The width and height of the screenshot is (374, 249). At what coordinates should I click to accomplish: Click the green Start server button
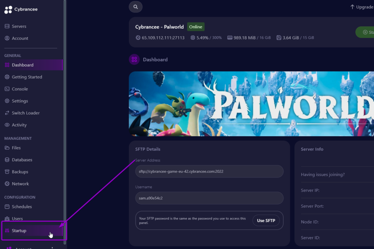click(365, 32)
